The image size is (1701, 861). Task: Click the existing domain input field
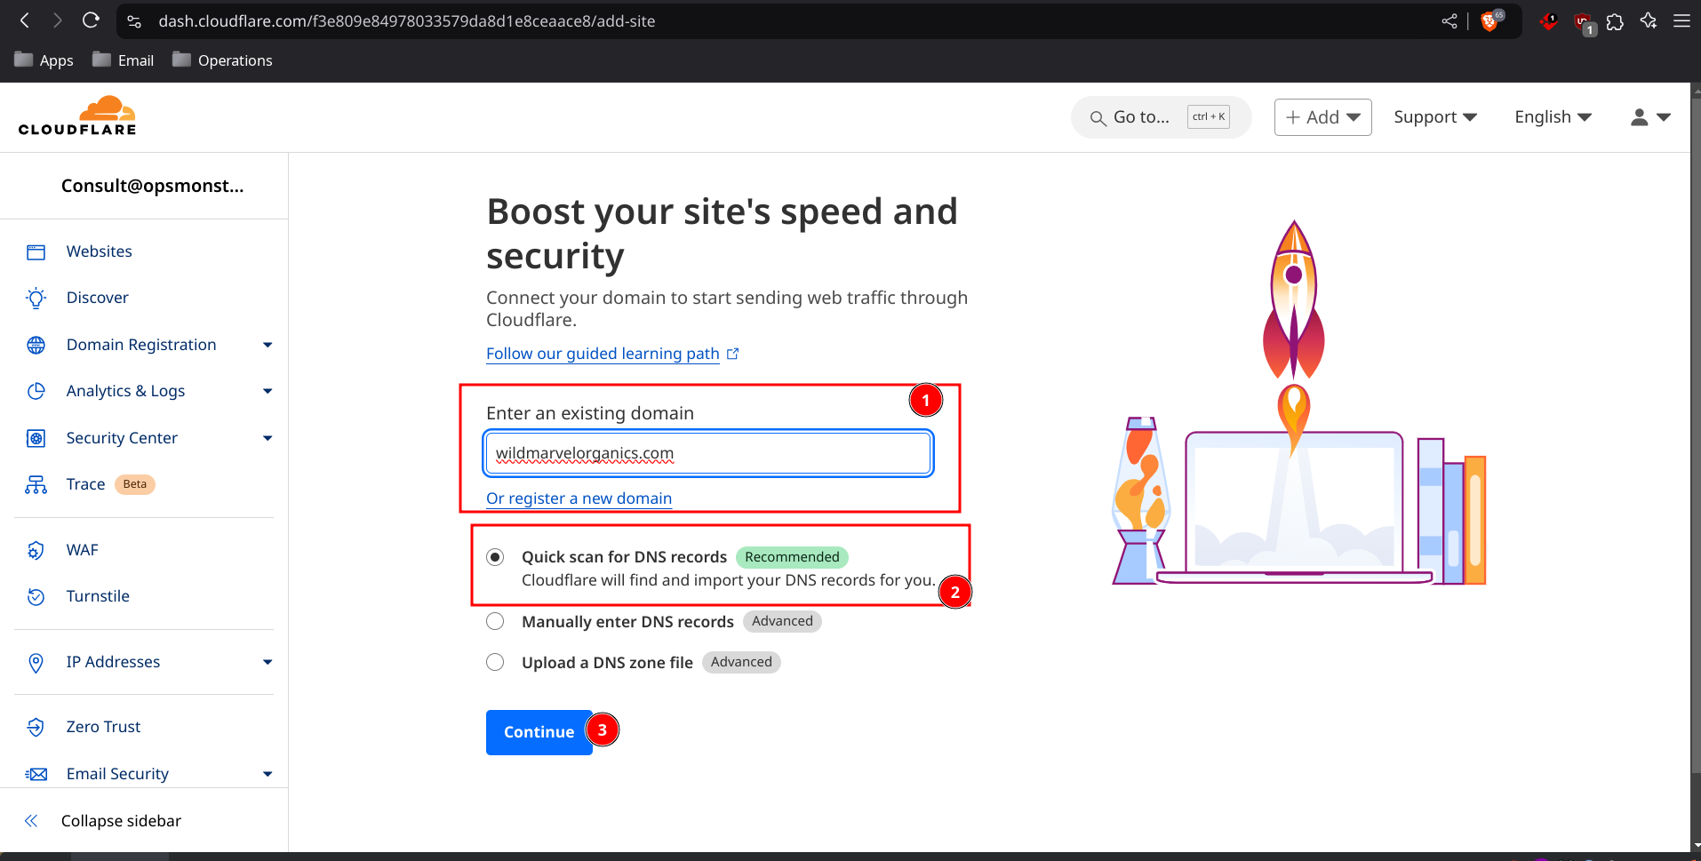click(x=708, y=454)
